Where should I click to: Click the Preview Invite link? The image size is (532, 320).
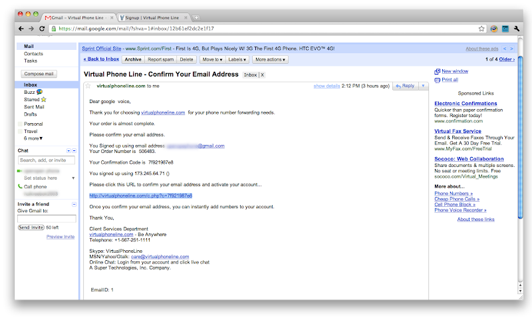[x=61, y=237]
